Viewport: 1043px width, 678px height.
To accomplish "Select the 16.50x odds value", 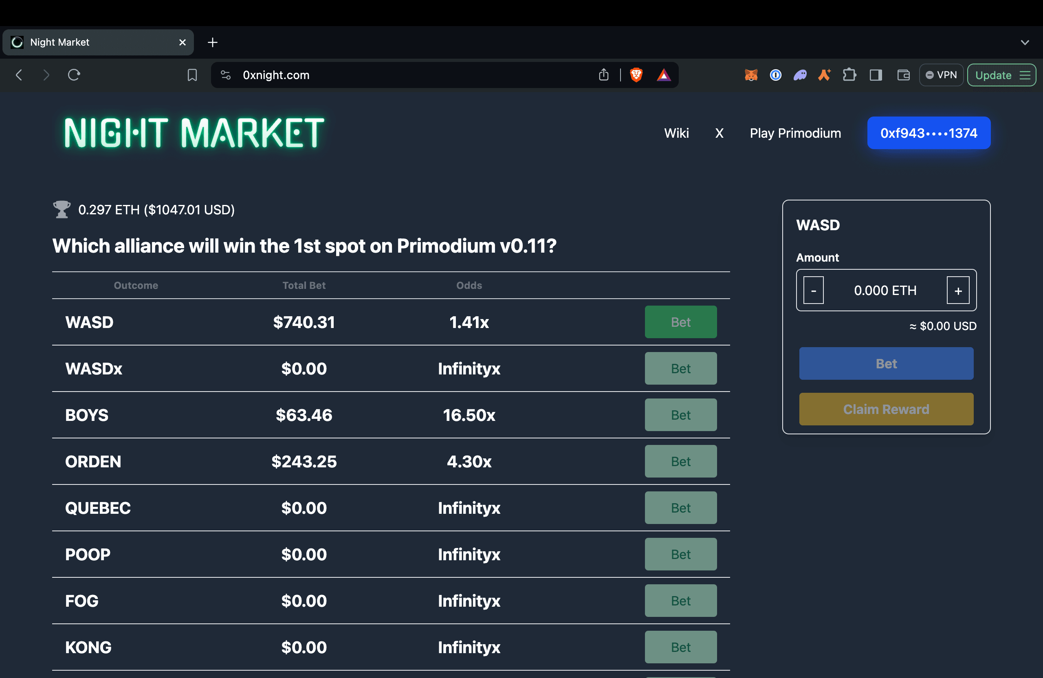I will [x=469, y=415].
